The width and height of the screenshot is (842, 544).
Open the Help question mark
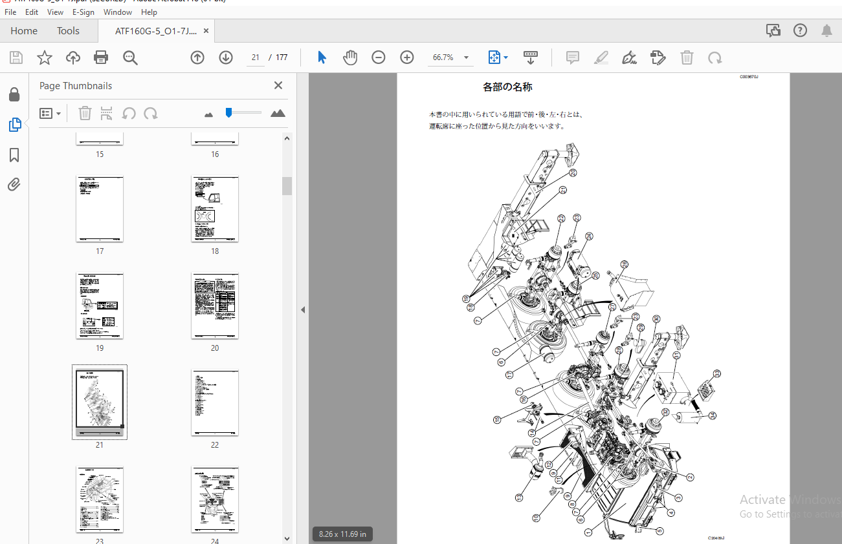[800, 30]
